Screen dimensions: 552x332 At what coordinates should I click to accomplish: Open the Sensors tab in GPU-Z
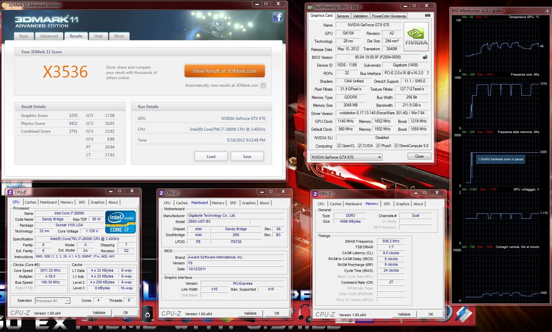coord(343,16)
